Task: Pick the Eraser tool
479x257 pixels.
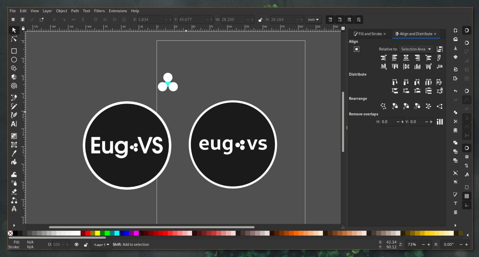Action: point(14,192)
